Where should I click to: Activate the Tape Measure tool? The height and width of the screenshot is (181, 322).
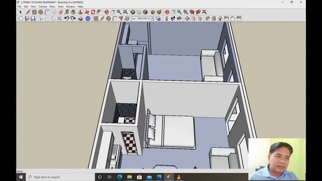click(x=67, y=12)
